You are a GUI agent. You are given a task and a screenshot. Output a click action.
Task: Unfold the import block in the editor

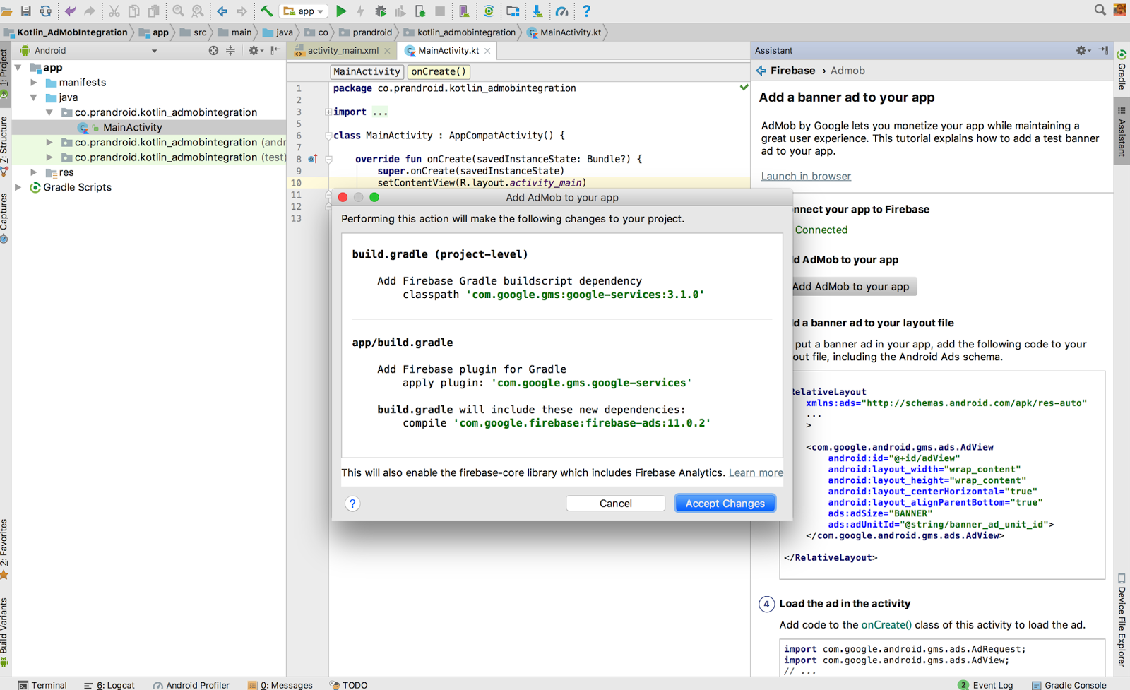[x=328, y=112]
